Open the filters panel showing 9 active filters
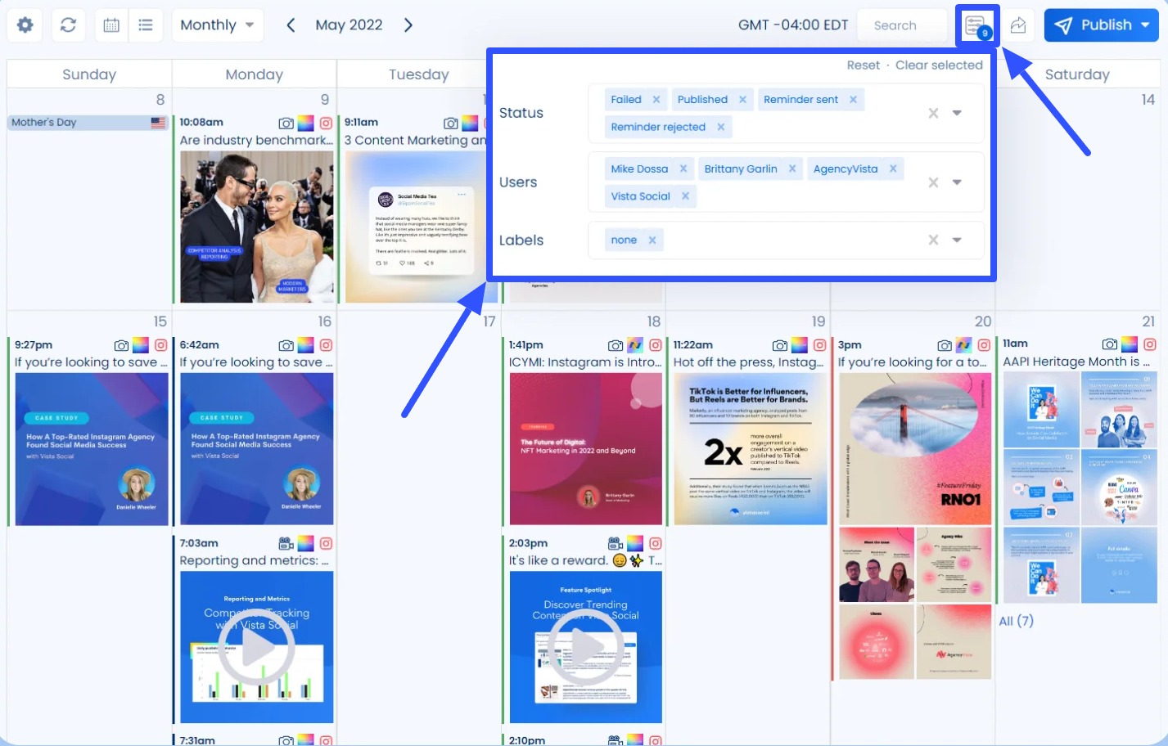The height and width of the screenshot is (746, 1168). coord(977,25)
